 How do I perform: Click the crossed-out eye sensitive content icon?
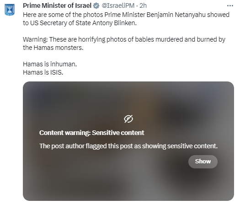128,119
